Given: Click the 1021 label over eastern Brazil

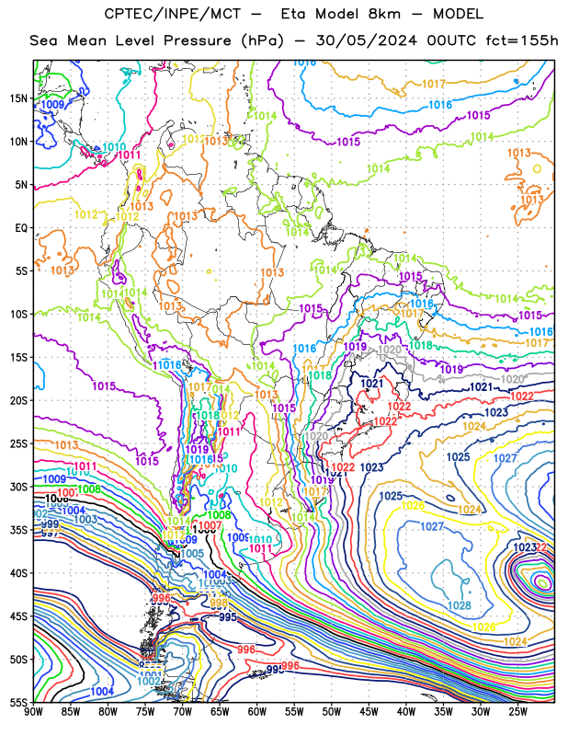Looking at the screenshot, I should click(372, 384).
